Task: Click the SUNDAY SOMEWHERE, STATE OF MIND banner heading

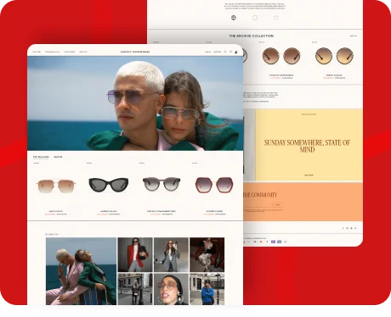Action: pyautogui.click(x=307, y=146)
